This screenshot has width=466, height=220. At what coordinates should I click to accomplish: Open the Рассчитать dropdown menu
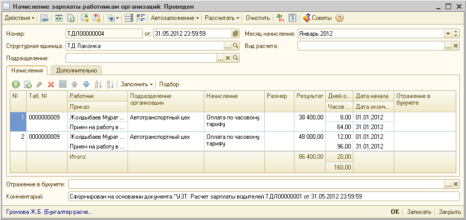tap(222, 18)
